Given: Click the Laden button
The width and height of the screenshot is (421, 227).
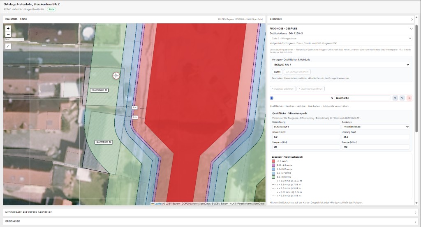Looking at the screenshot, I should tap(277, 72).
